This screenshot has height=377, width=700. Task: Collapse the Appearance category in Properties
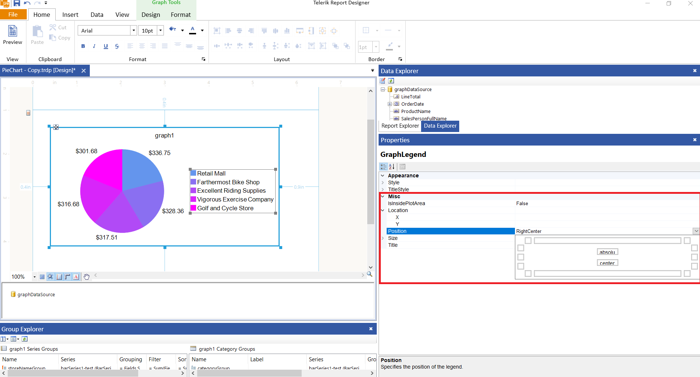click(x=383, y=176)
